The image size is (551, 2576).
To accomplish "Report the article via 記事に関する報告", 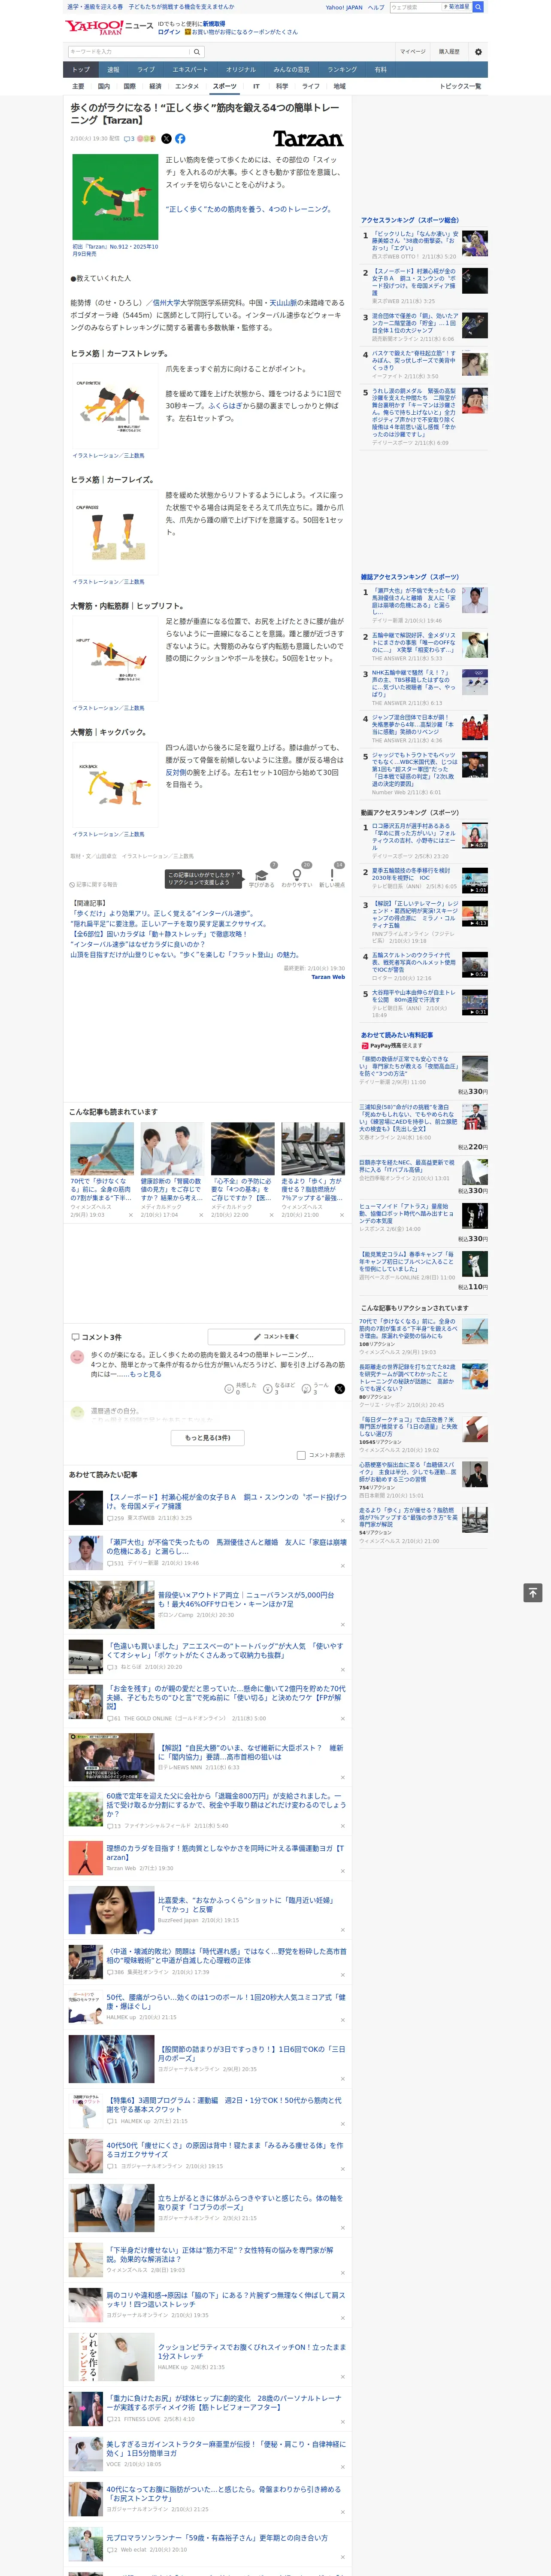I will [94, 884].
